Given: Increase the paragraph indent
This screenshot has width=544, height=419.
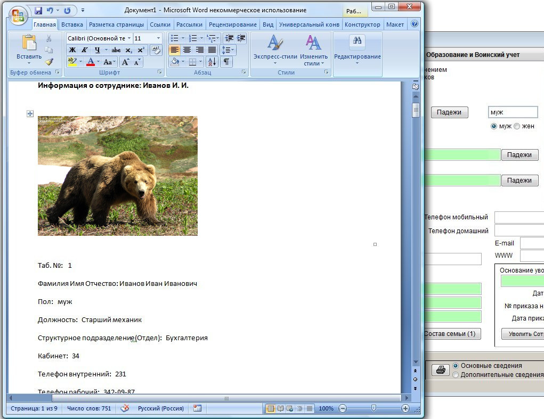Looking at the screenshot, I should [x=241, y=38].
